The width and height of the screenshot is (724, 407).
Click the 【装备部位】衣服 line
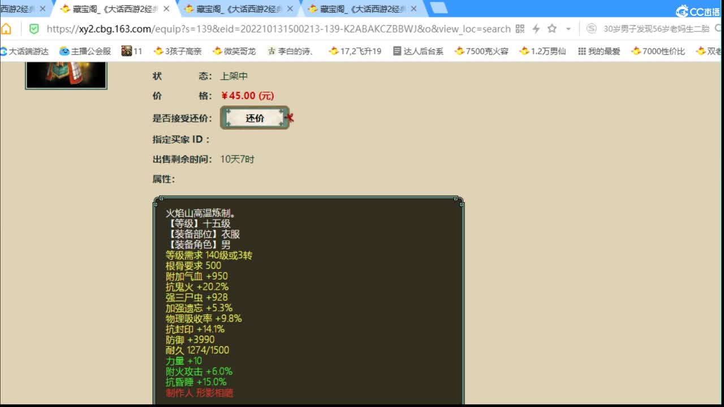coord(203,234)
